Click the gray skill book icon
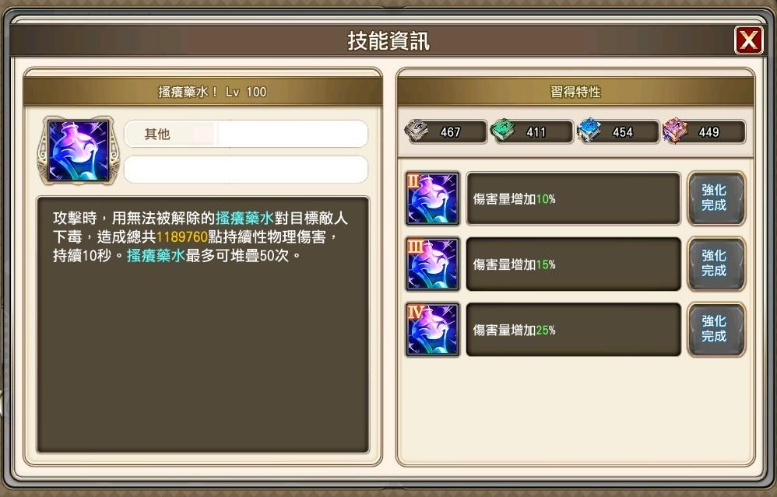777x497 pixels. pyautogui.click(x=417, y=131)
